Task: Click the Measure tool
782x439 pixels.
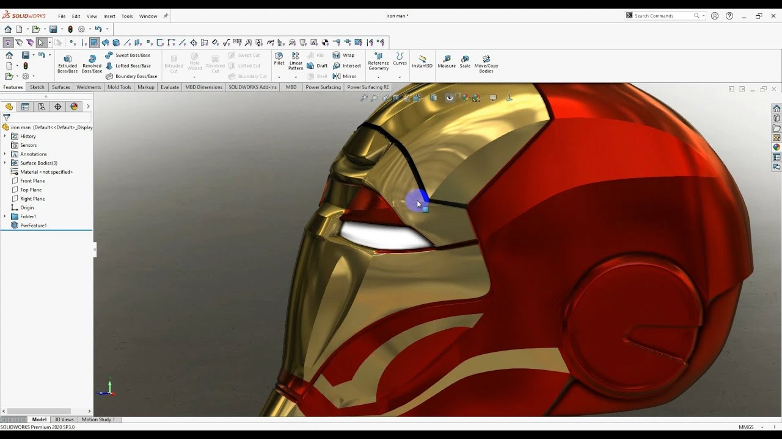Action: click(447, 62)
